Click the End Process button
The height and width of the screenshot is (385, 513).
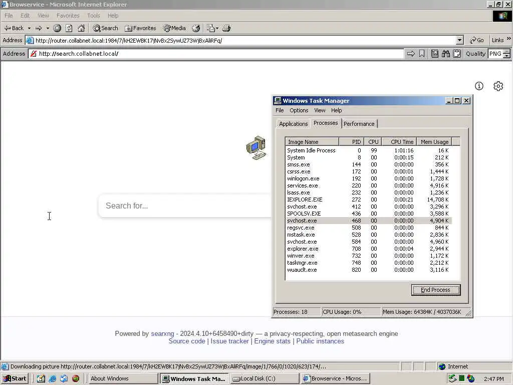(x=436, y=290)
